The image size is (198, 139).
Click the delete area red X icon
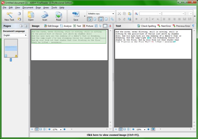coord(110,26)
